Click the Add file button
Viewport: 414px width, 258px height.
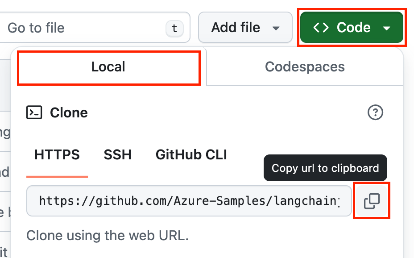pos(236,27)
